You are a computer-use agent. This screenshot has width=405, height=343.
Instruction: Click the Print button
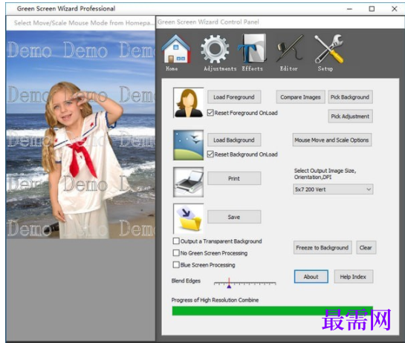click(x=234, y=178)
